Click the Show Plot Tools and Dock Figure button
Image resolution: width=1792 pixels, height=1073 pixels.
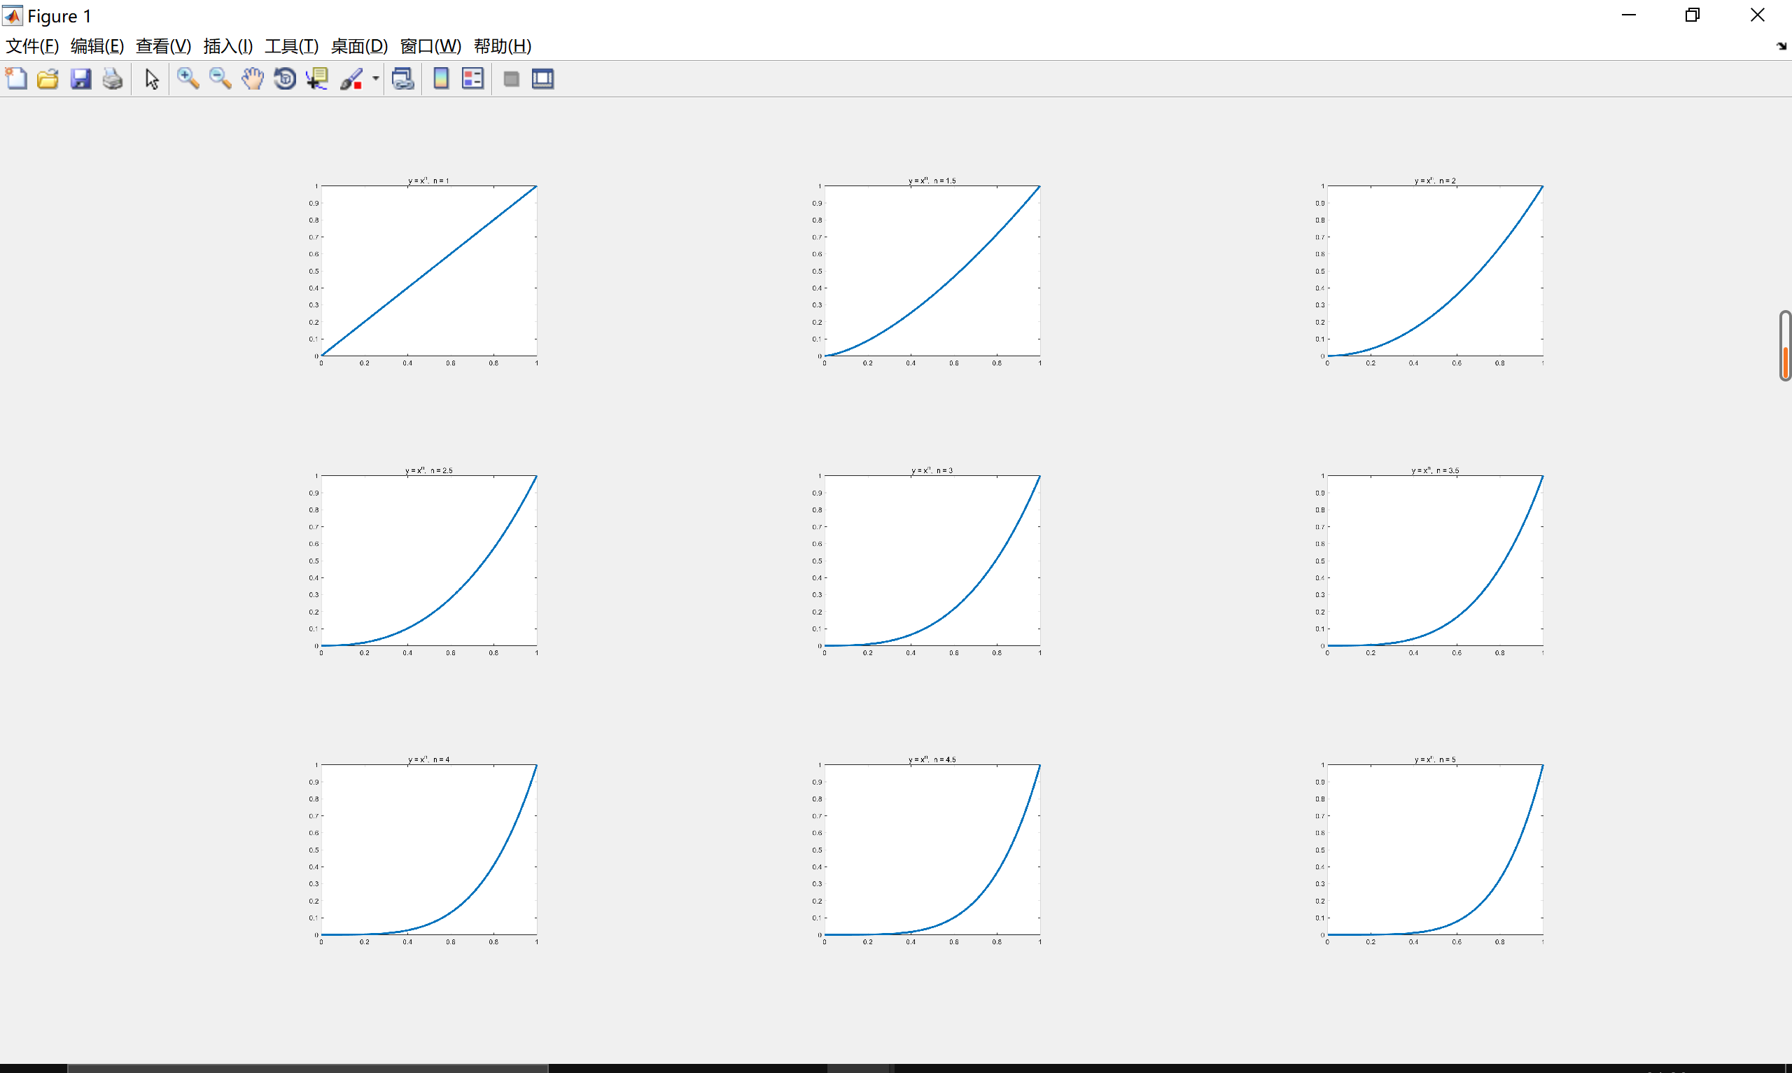pyautogui.click(x=542, y=79)
